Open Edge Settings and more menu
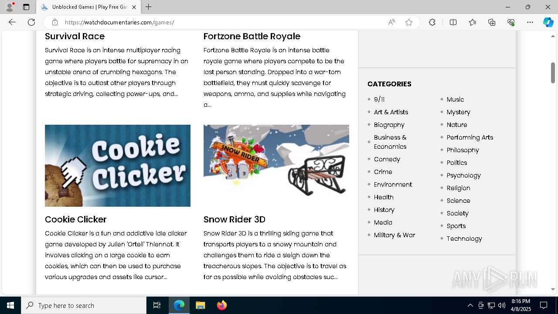This screenshot has width=558, height=314. (x=530, y=22)
